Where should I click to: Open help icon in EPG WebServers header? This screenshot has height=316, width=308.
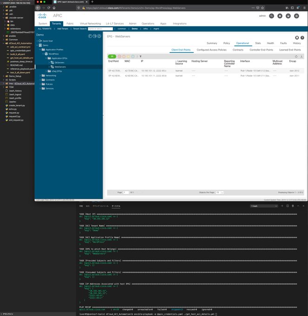(302, 38)
